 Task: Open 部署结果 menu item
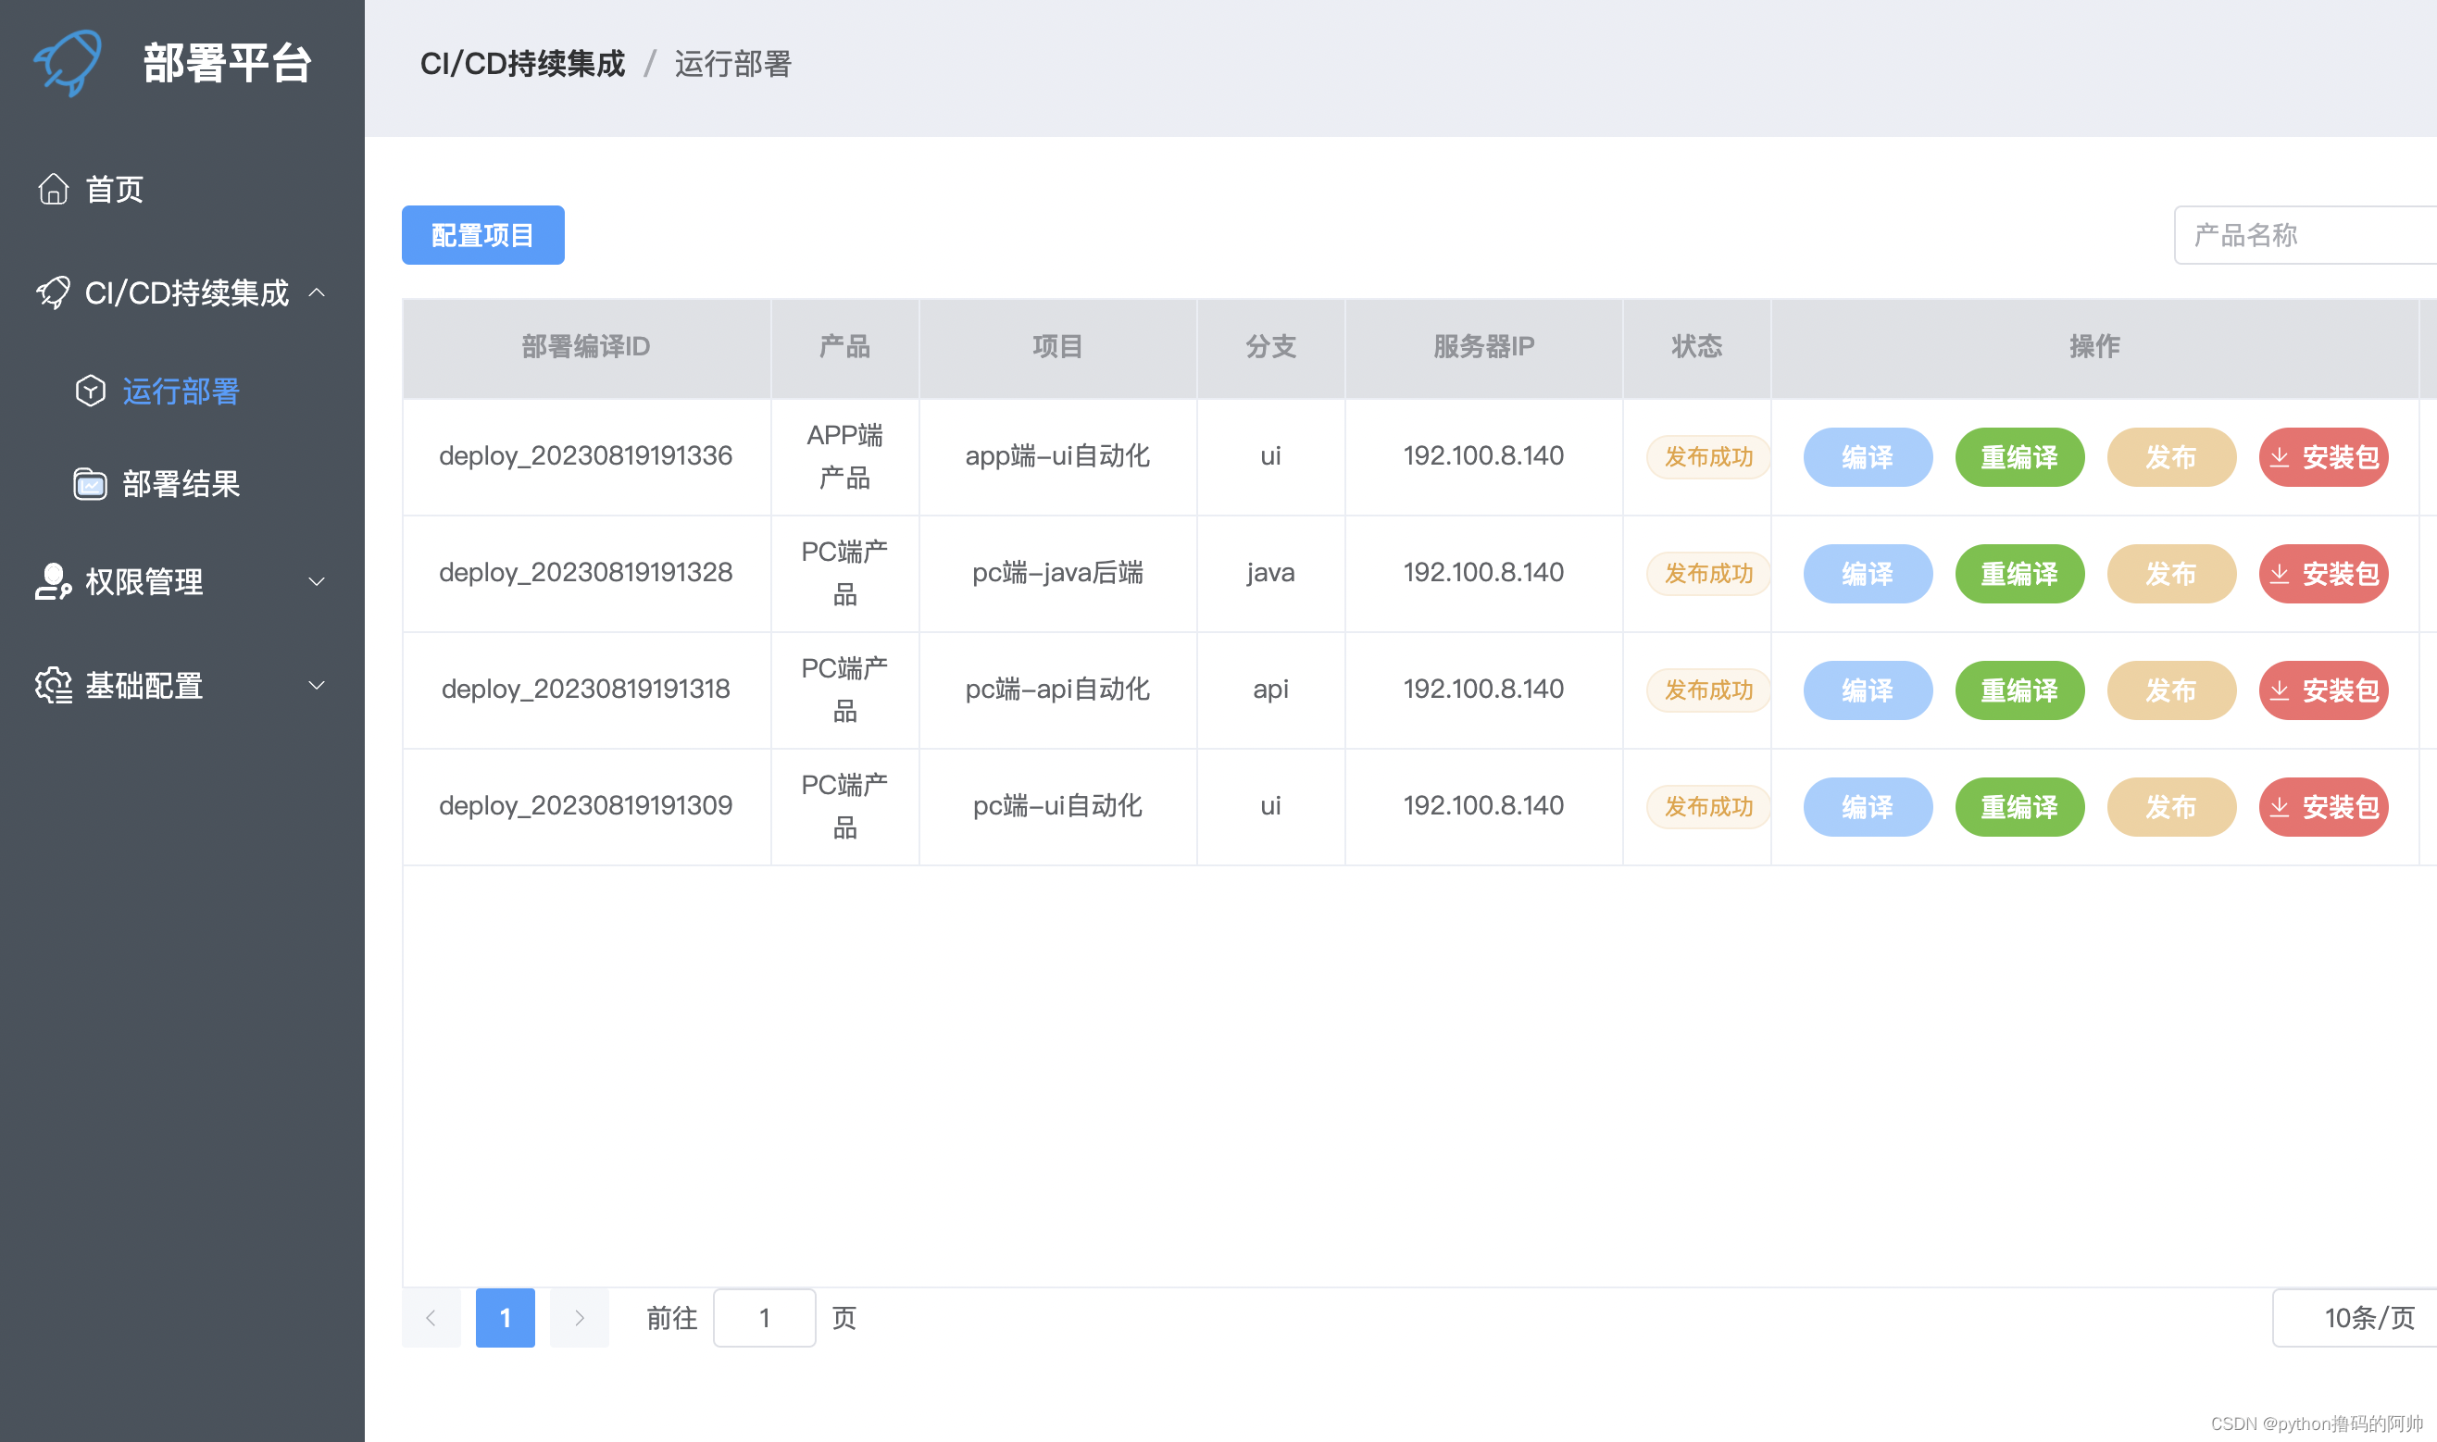[181, 484]
